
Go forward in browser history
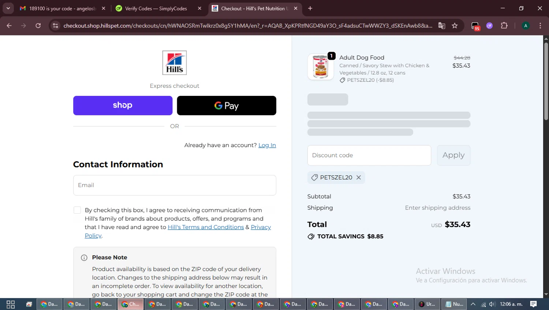click(24, 26)
